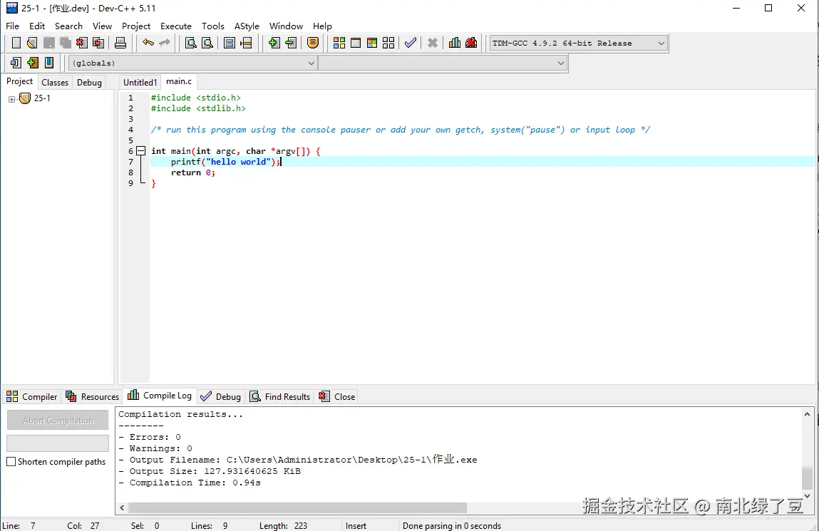The image size is (819, 531).
Task: Click the Goto function toolbar icon
Action: (230, 43)
